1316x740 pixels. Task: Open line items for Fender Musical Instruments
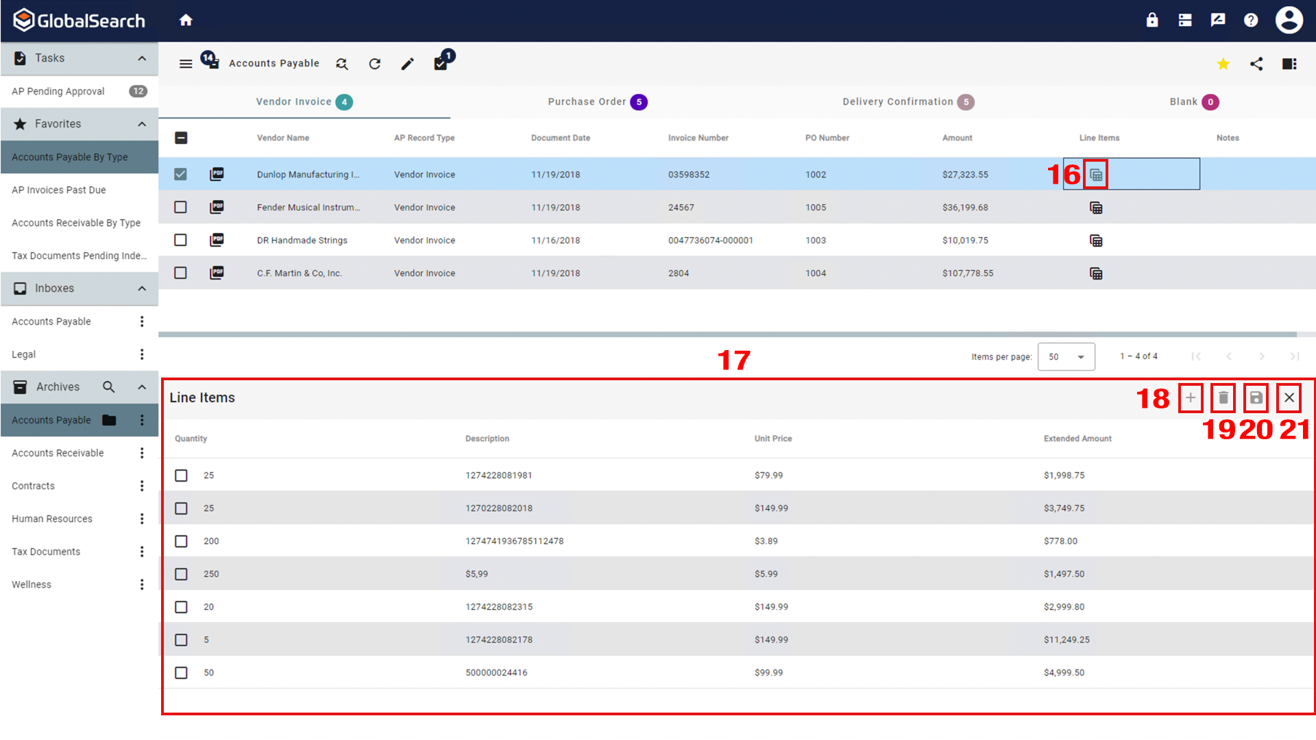(x=1096, y=207)
